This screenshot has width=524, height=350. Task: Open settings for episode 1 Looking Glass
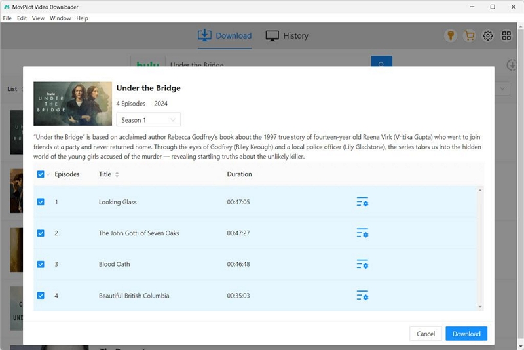point(362,202)
